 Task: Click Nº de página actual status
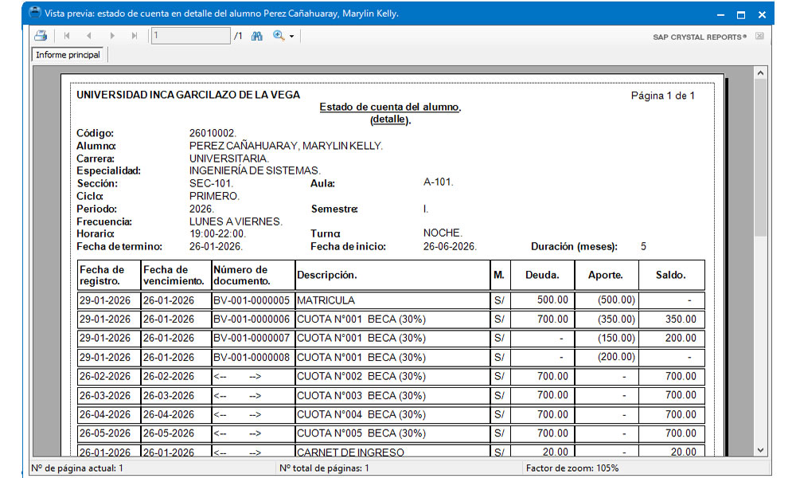click(x=77, y=468)
